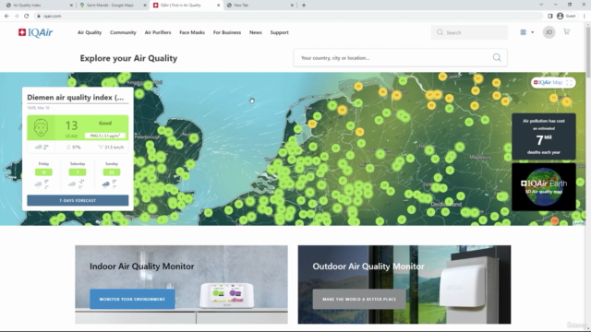
Task: Click the IQAir logo in header
Action: tap(35, 33)
